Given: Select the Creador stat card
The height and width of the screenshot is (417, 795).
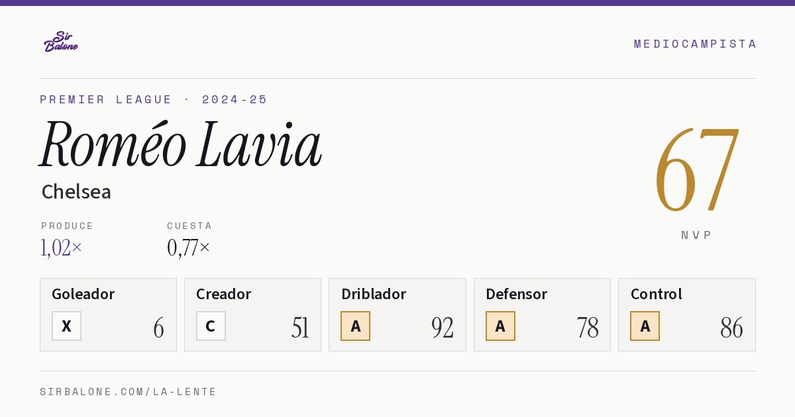Looking at the screenshot, I should 252,314.
